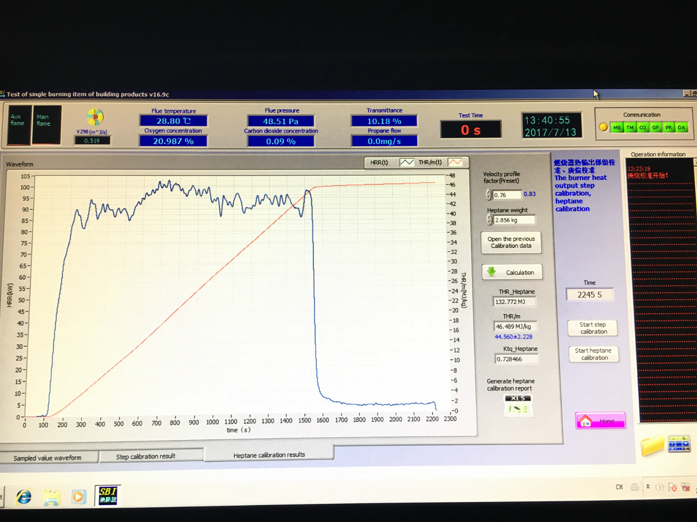The image size is (697, 522).
Task: Click the Velocity profile factor stepper arrows
Action: (489, 195)
